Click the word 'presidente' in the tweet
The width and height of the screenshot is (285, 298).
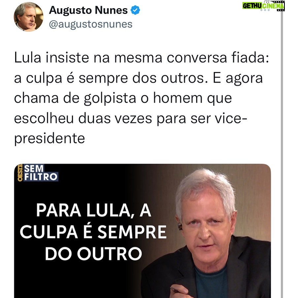pyautogui.click(x=49, y=139)
